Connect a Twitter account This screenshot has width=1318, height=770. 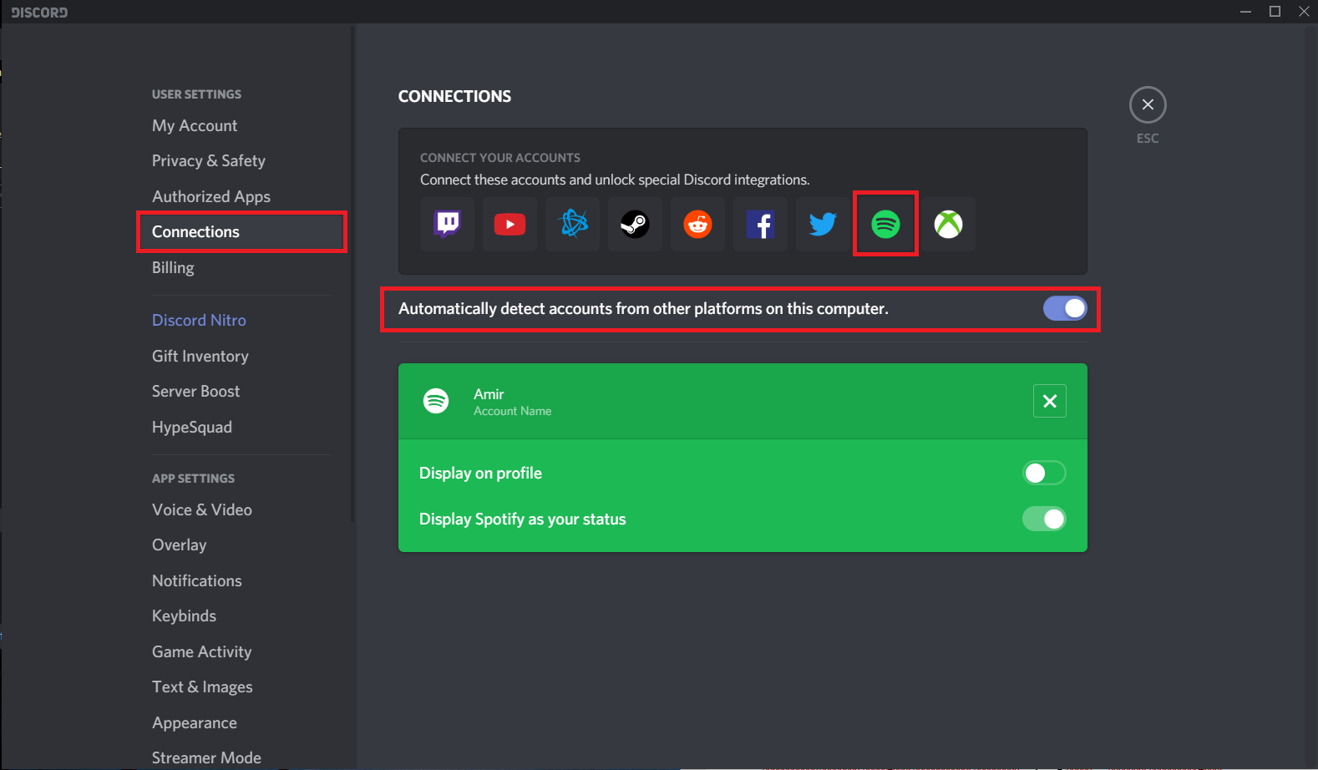[823, 224]
